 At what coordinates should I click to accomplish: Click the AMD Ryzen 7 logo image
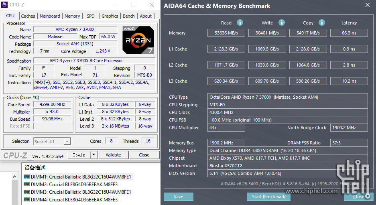[138, 40]
